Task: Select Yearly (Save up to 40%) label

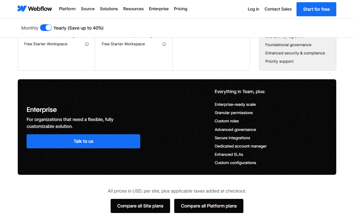Action: coord(79,28)
